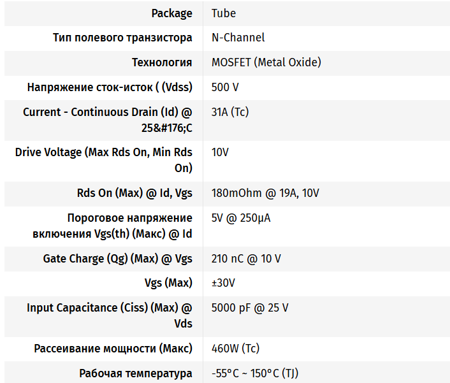The height and width of the screenshot is (383, 450).
Task: Click the "Технология" row label
Action: pos(162,62)
